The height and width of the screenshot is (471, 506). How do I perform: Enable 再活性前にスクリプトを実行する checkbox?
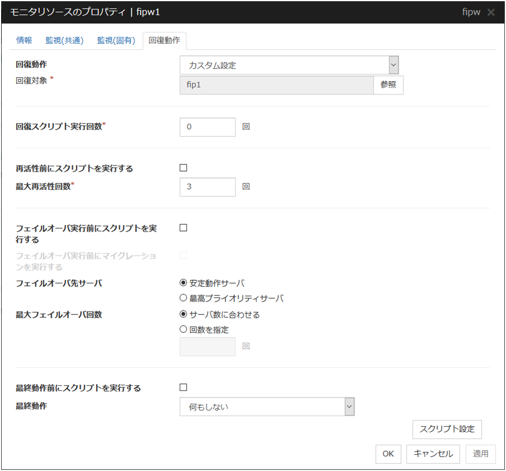(x=183, y=168)
